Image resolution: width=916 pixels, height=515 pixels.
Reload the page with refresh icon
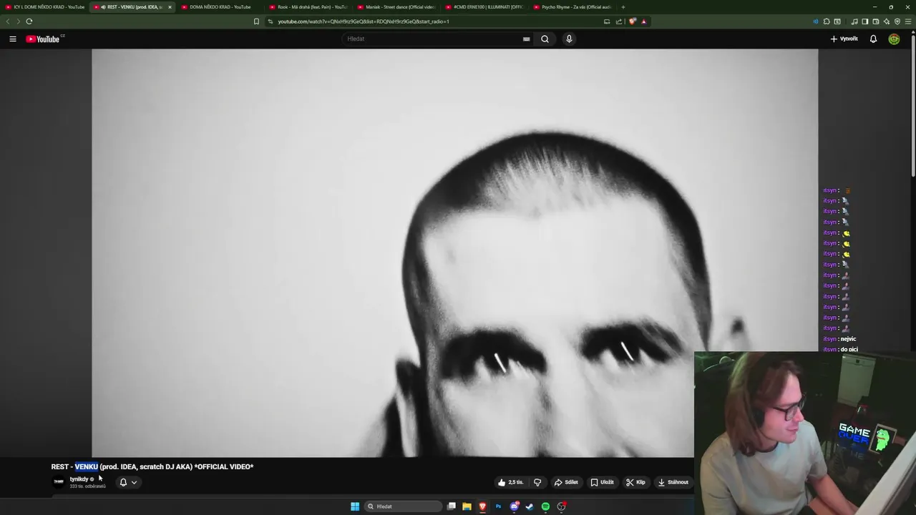pyautogui.click(x=29, y=21)
